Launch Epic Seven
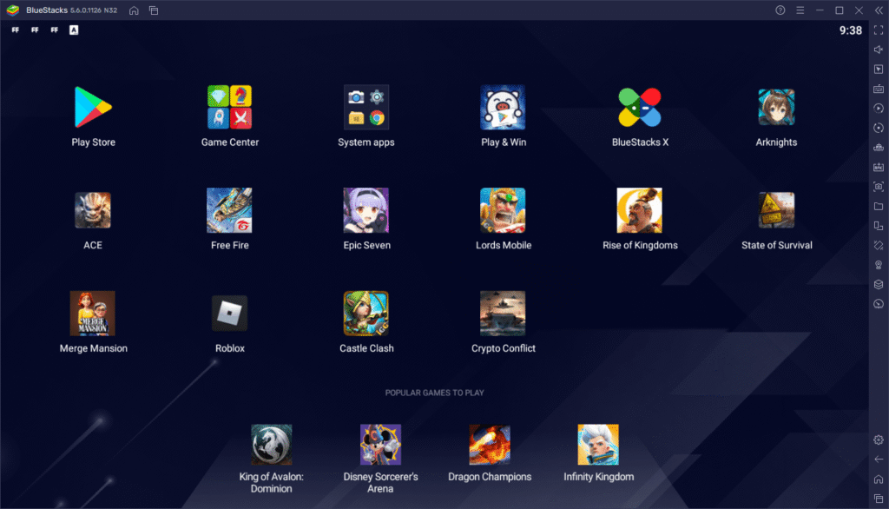The height and width of the screenshot is (509, 889). 366,210
